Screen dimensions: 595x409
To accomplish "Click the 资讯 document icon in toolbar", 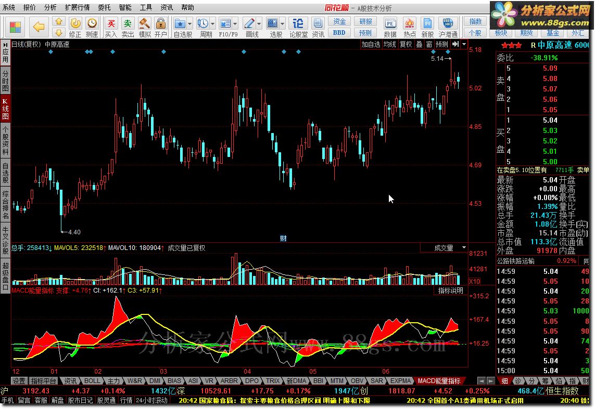I will coord(318,27).
